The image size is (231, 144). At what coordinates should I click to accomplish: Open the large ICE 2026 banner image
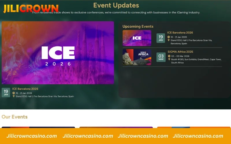tap(58, 53)
